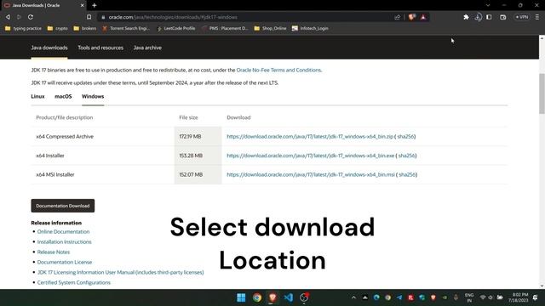
Task: Open the Release Notes link
Action: point(54,252)
